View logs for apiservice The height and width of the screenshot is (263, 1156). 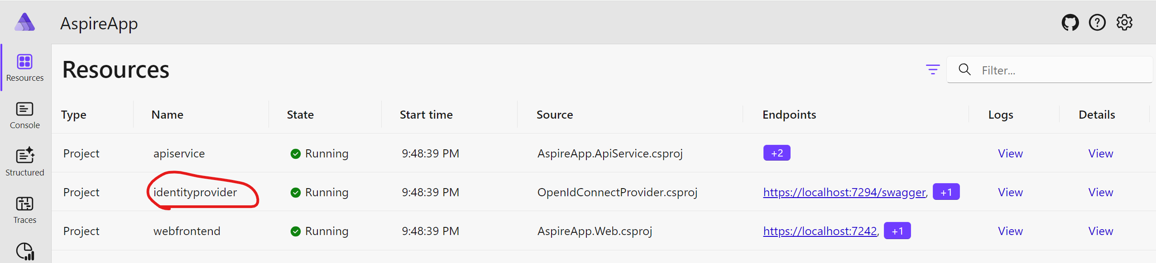(x=1010, y=153)
